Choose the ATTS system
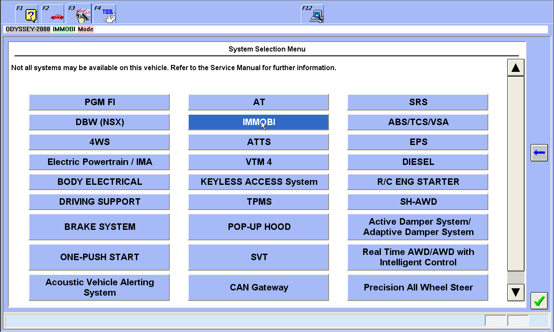Image resolution: width=554 pixels, height=332 pixels. coord(258,142)
